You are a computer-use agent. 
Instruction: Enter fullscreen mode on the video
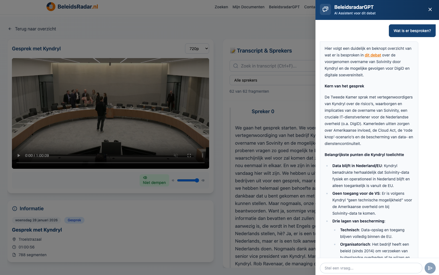point(189,155)
